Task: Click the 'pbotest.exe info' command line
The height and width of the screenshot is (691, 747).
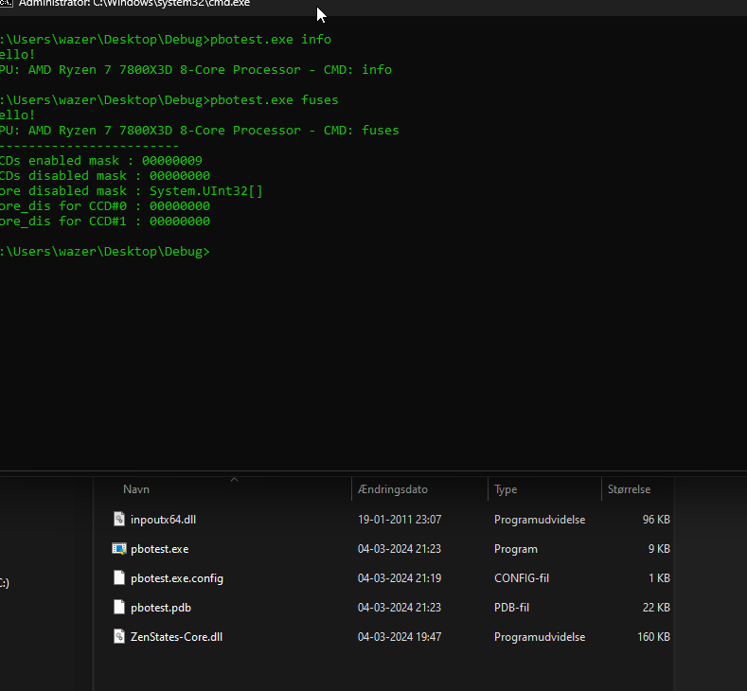Action: coord(166,39)
